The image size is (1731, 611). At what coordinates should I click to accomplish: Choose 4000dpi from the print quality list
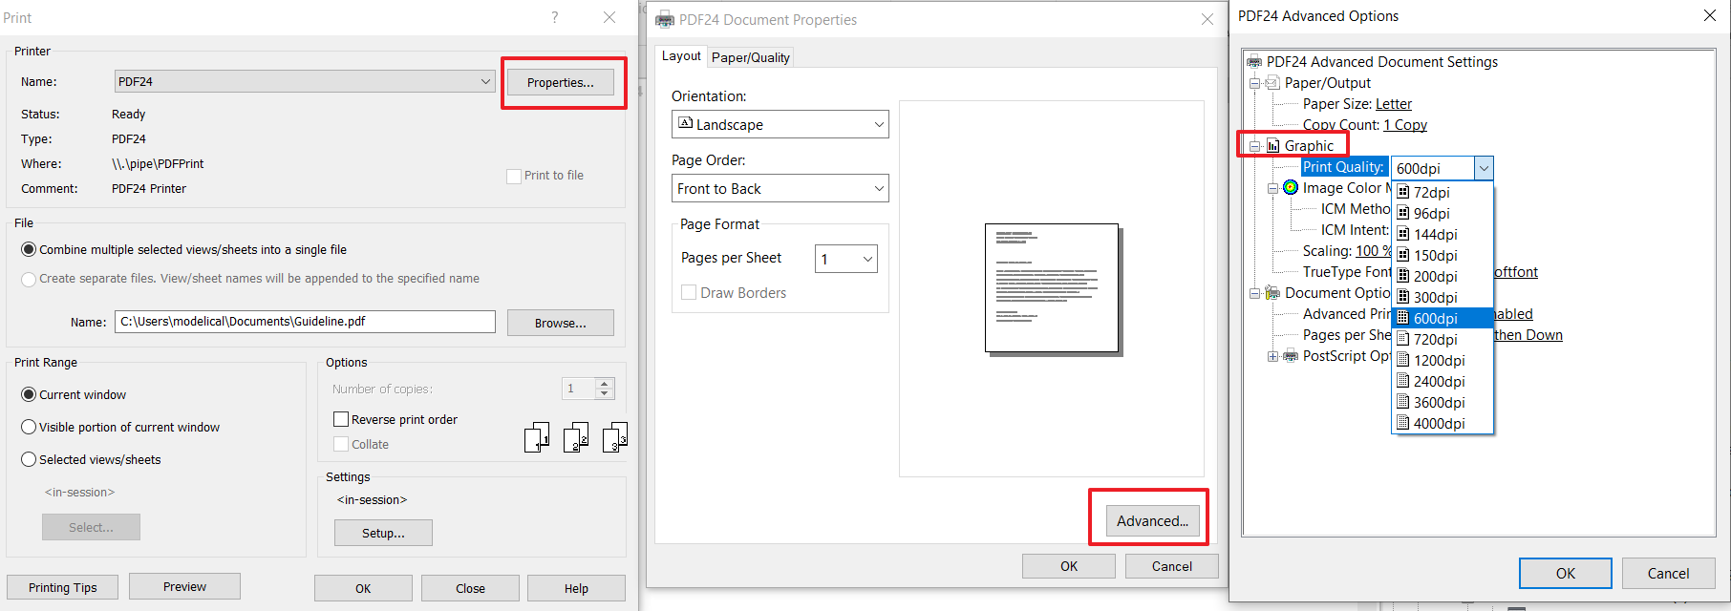1442,423
